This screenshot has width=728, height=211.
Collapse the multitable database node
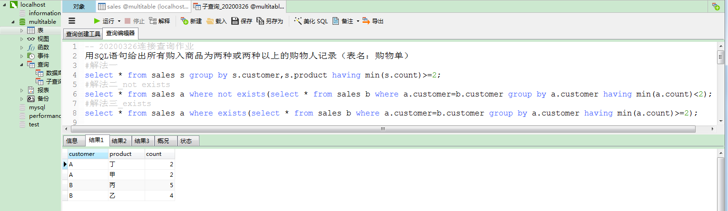[x=14, y=22]
